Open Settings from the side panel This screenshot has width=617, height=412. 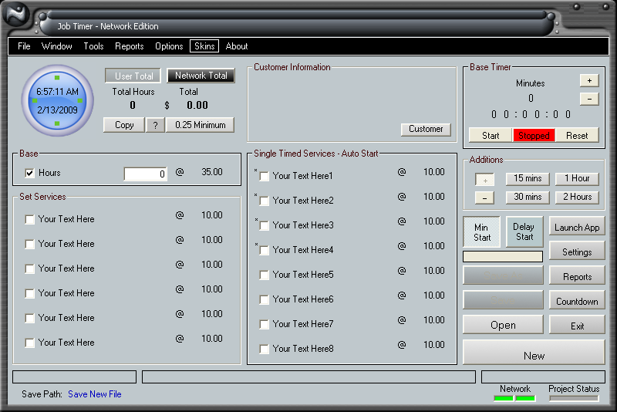pyautogui.click(x=577, y=252)
